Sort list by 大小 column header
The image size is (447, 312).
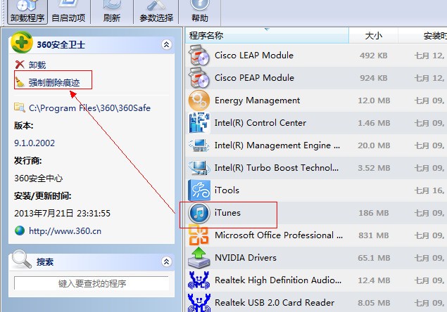373,36
